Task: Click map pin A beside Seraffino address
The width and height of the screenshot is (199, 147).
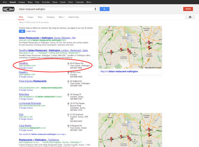Action: [68, 64]
